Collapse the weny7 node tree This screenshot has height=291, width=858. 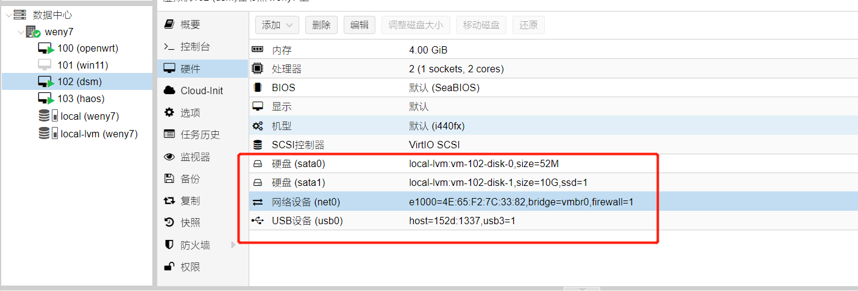pos(21,32)
